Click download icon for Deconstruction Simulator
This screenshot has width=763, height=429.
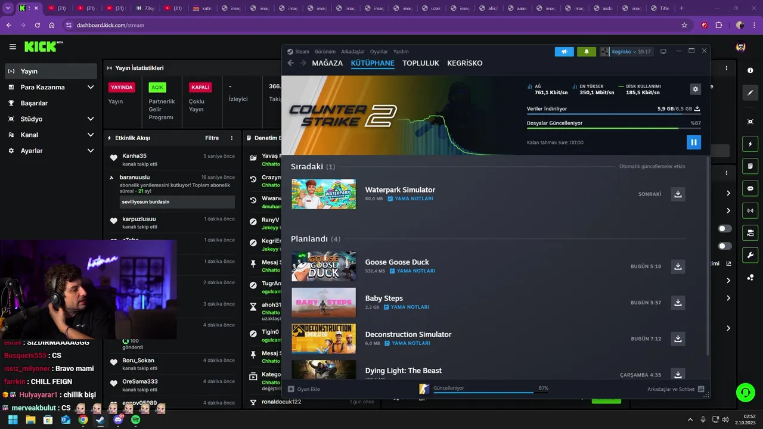678,339
